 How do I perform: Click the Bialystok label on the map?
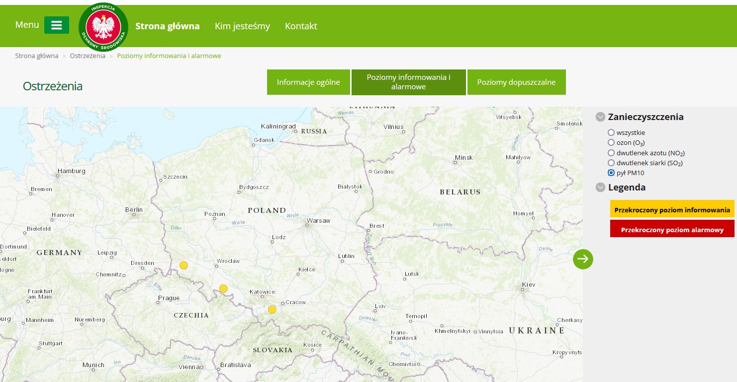[350, 187]
